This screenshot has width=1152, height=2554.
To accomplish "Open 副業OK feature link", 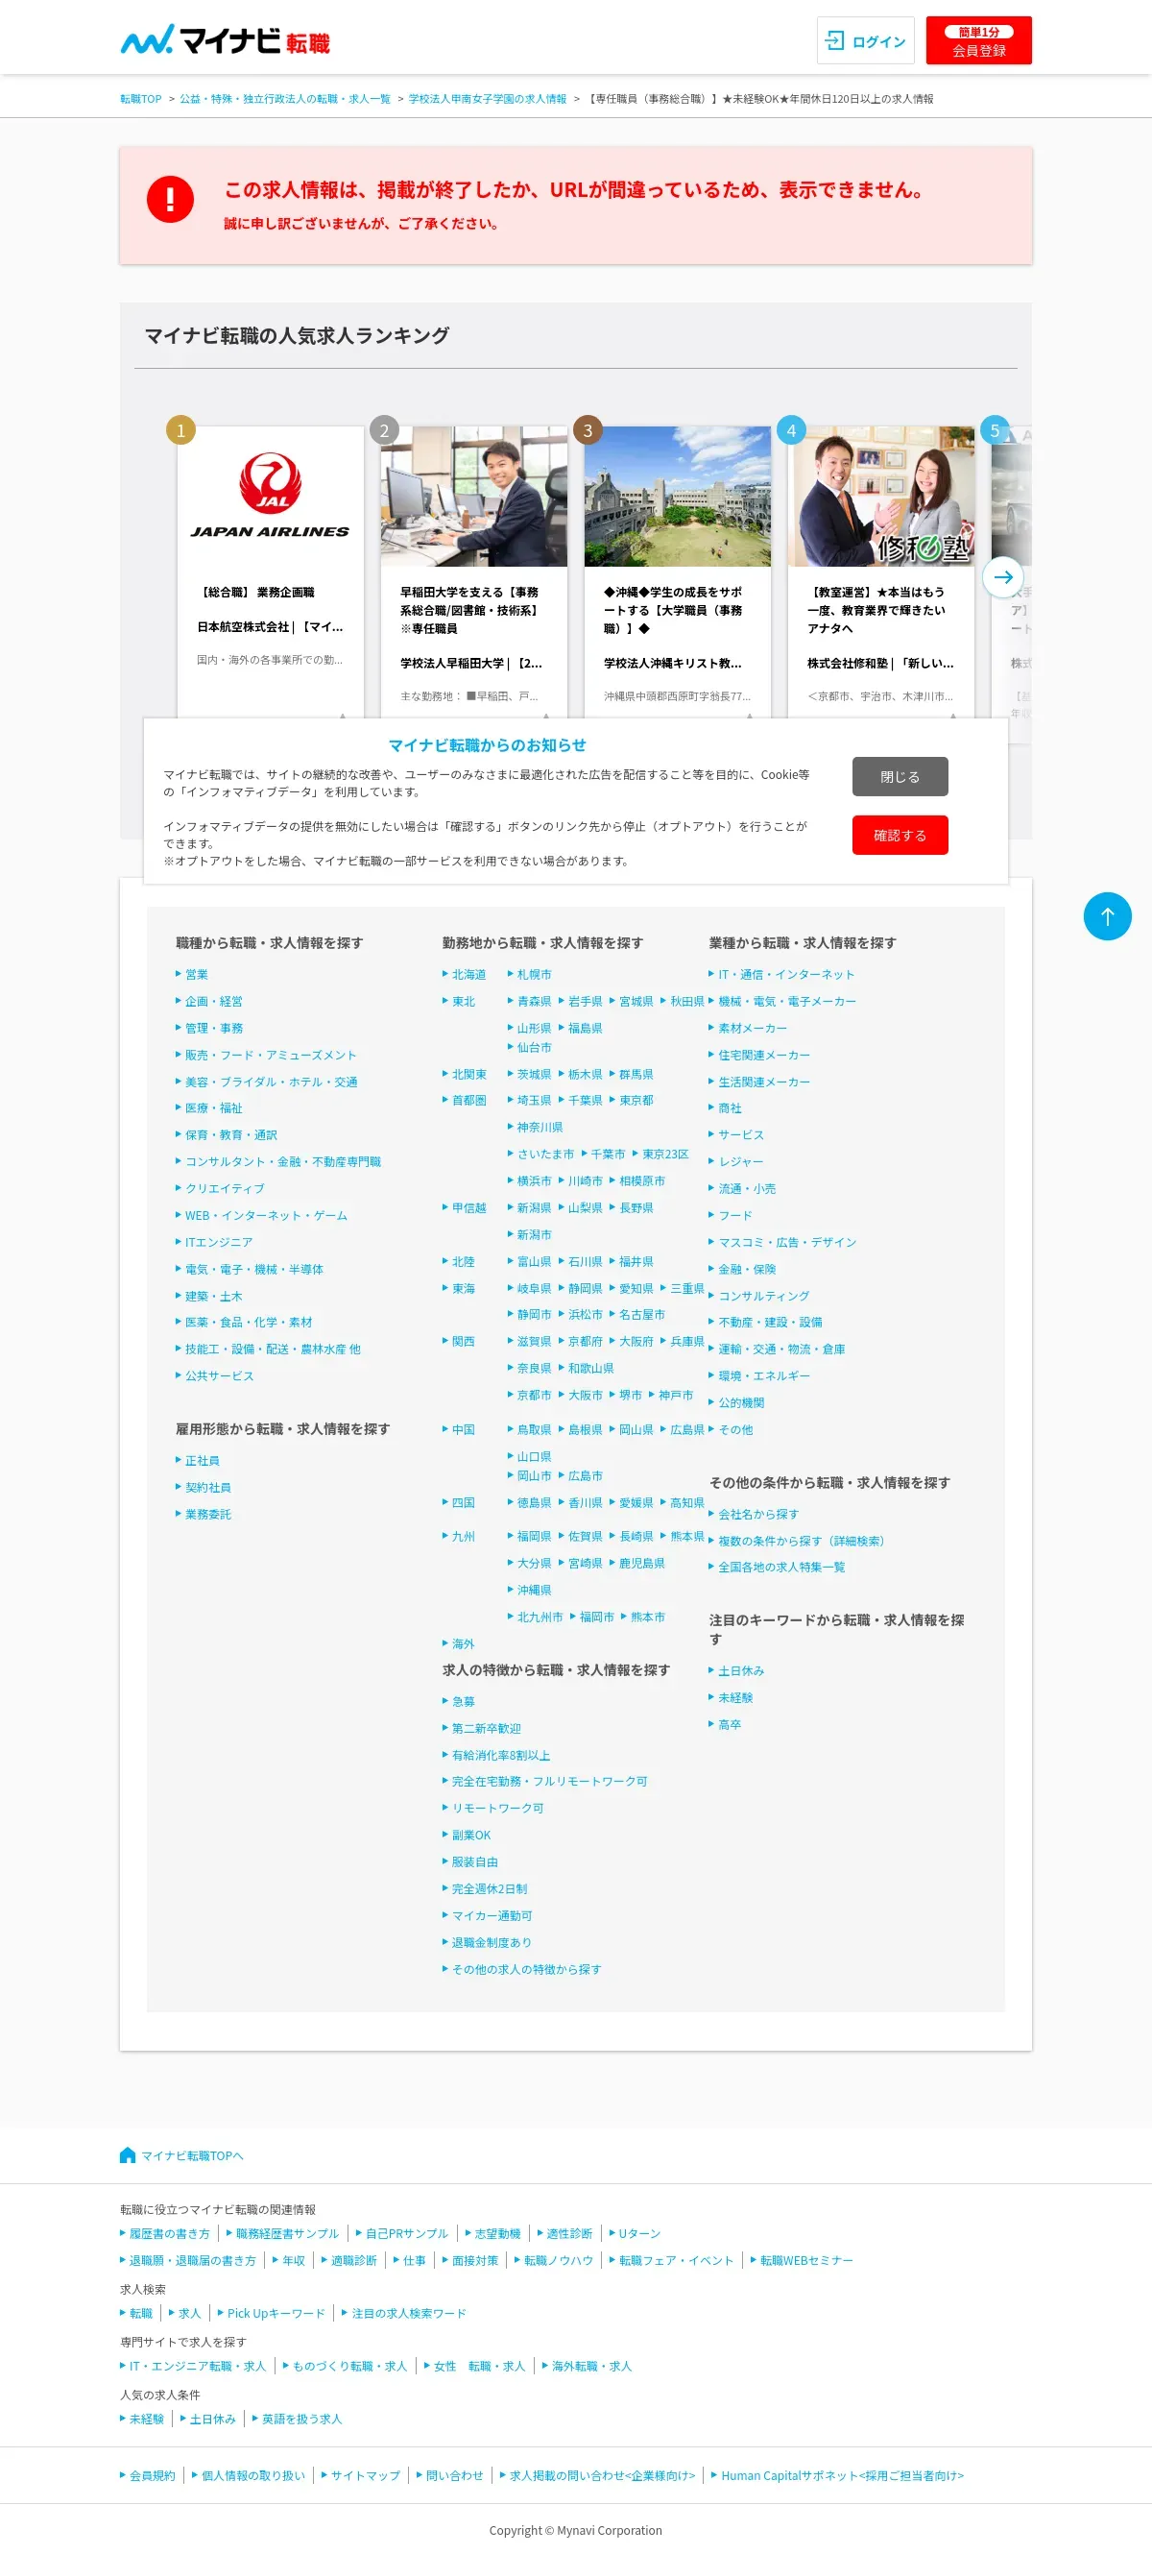I will tap(470, 1836).
